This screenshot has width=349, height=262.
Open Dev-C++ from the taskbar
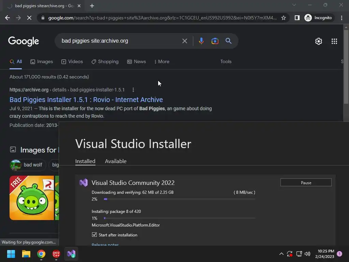[56, 254]
